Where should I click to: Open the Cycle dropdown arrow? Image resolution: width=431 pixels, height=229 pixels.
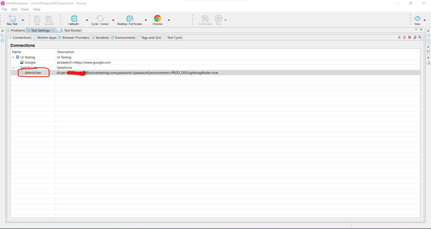coord(113,20)
